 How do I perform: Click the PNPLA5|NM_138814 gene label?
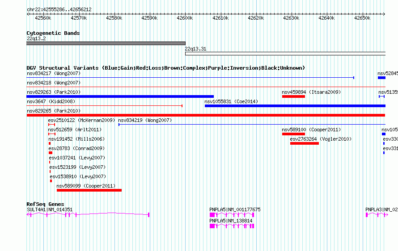coord(231,221)
